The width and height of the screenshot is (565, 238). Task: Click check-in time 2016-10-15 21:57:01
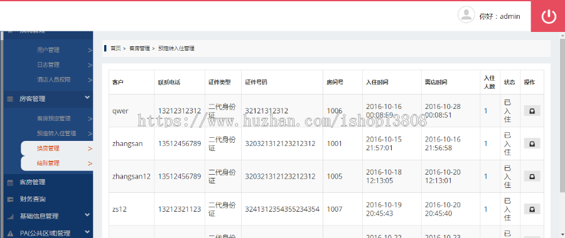pos(384,143)
